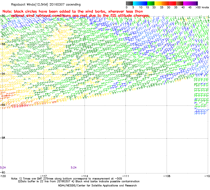
Task: Click the '-60' latitude label
Action: pyautogui.click(x=2, y=172)
